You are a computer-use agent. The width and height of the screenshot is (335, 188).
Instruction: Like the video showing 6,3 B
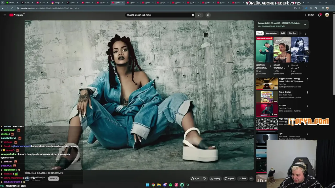(x=195, y=179)
